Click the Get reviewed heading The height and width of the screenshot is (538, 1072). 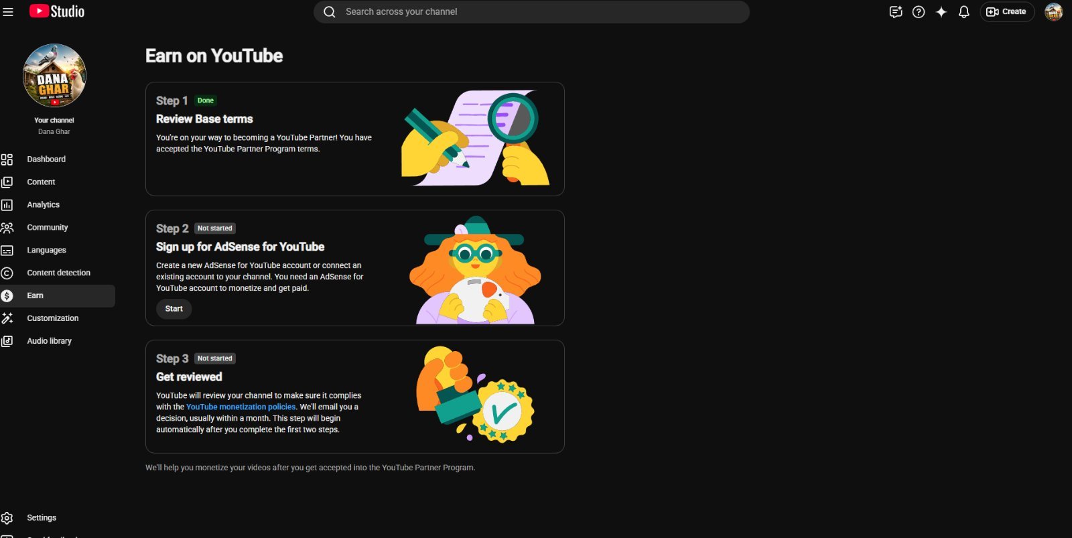pyautogui.click(x=189, y=377)
